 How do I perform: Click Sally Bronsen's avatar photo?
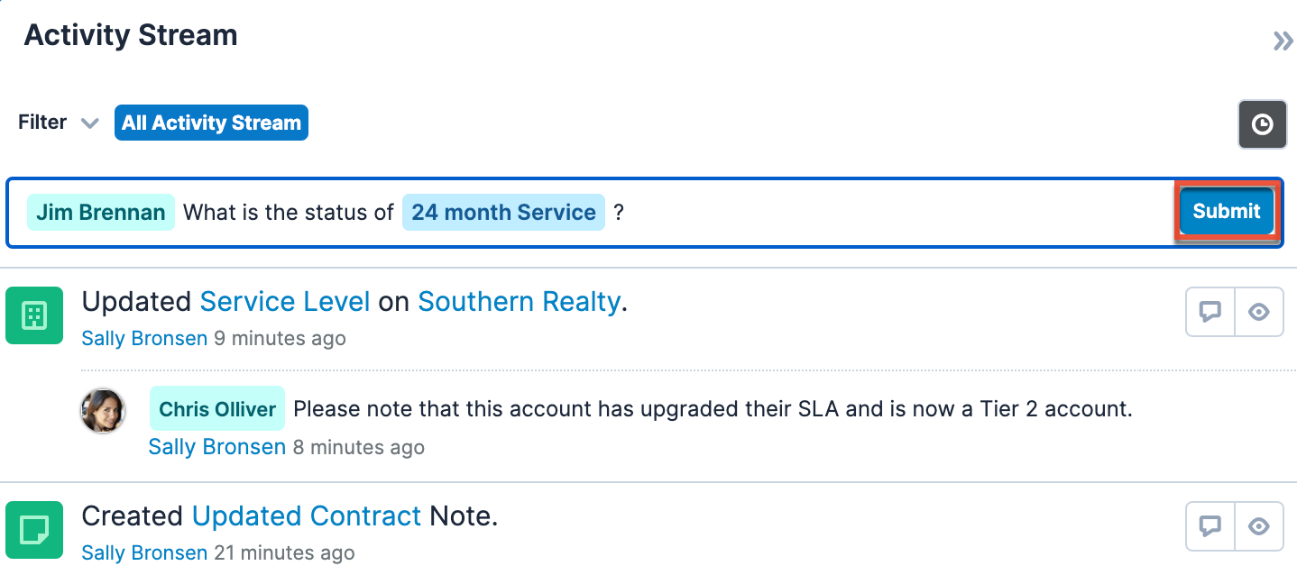[103, 411]
